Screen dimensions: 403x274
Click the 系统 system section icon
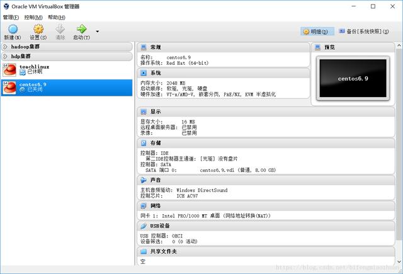tap(144, 73)
